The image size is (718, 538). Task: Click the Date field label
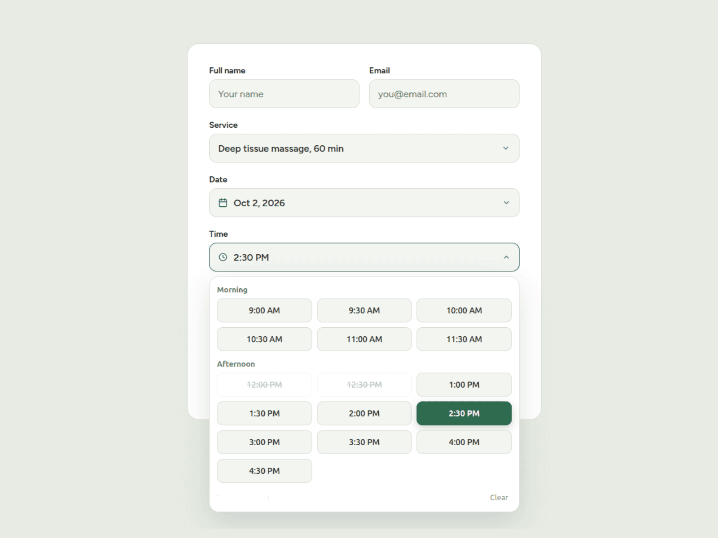[x=218, y=179]
